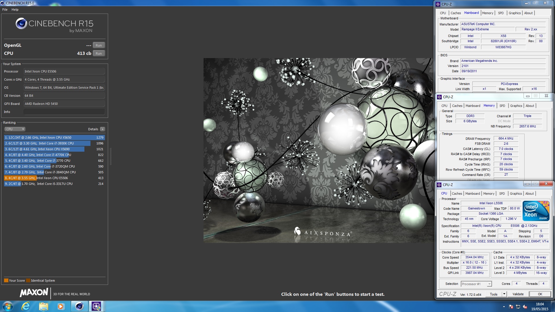Open Caches tab in Mainboard CPU-Z window

[456, 13]
